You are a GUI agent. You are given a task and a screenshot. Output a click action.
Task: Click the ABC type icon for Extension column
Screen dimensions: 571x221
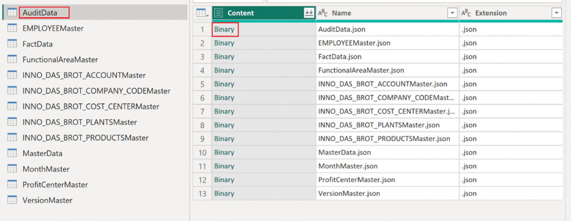point(466,13)
